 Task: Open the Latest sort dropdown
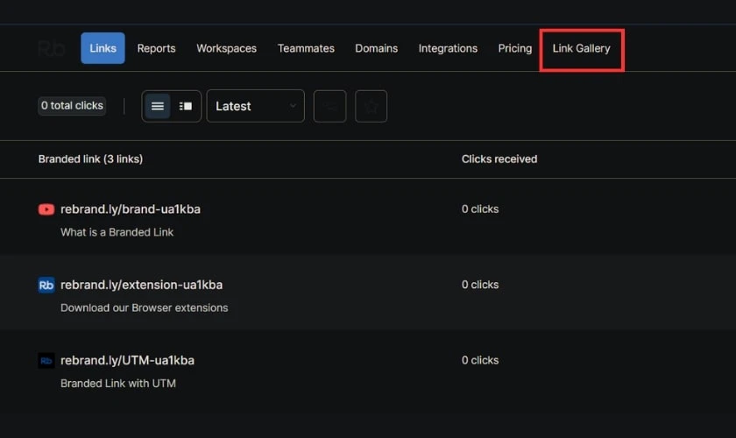[255, 106]
